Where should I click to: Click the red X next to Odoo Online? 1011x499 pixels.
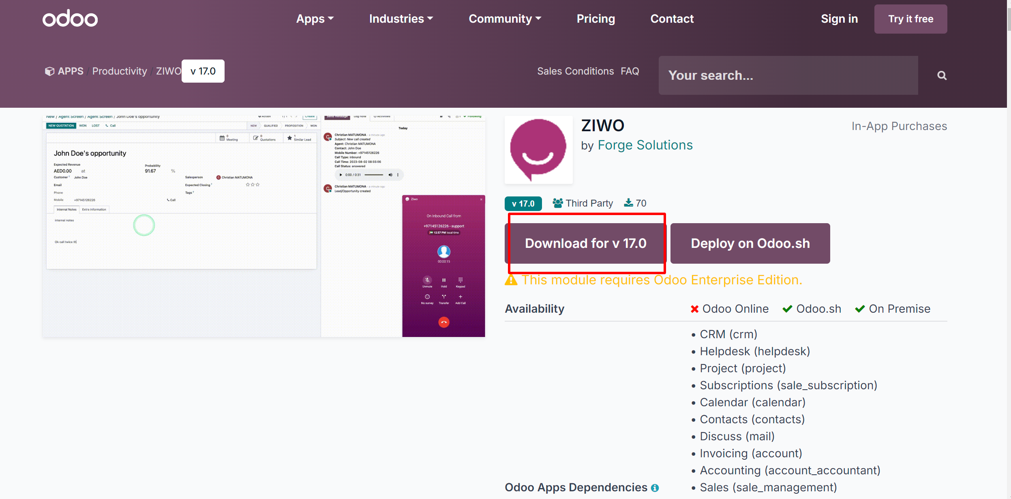(695, 309)
